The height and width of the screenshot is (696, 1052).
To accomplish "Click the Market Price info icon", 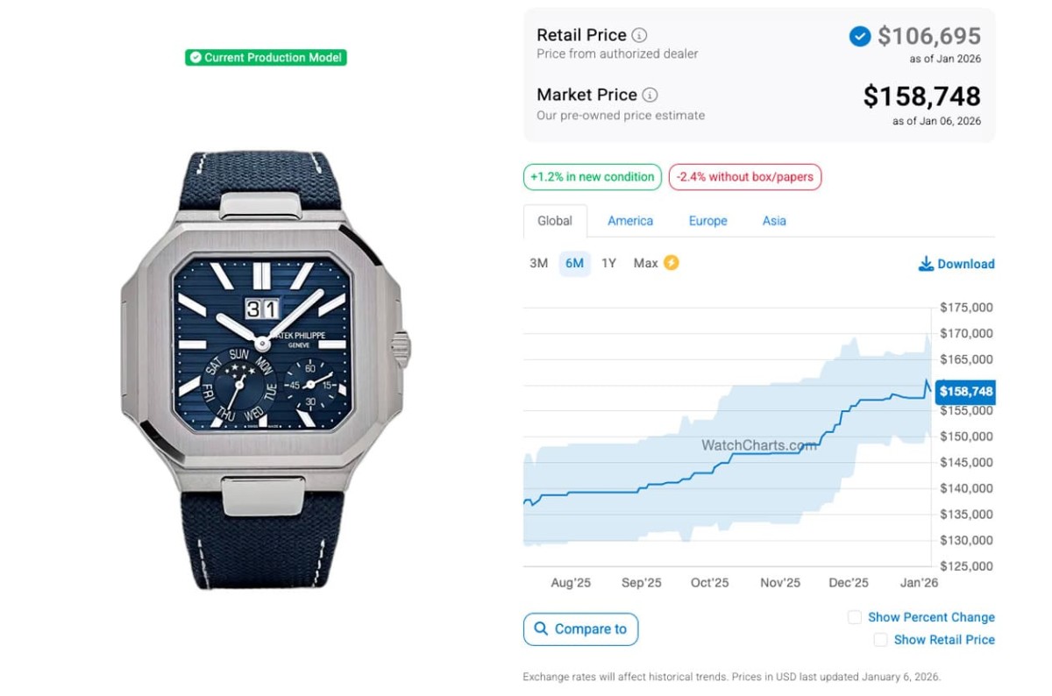I will click(650, 96).
